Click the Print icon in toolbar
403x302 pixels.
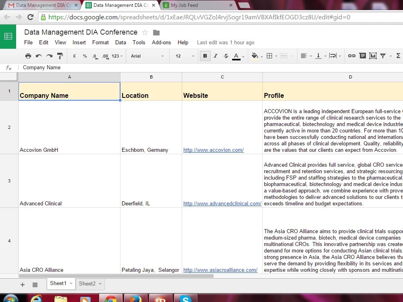click(x=28, y=56)
